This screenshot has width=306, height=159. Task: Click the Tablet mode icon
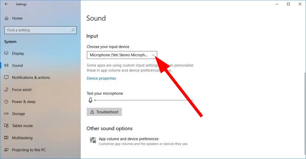(x=6, y=126)
